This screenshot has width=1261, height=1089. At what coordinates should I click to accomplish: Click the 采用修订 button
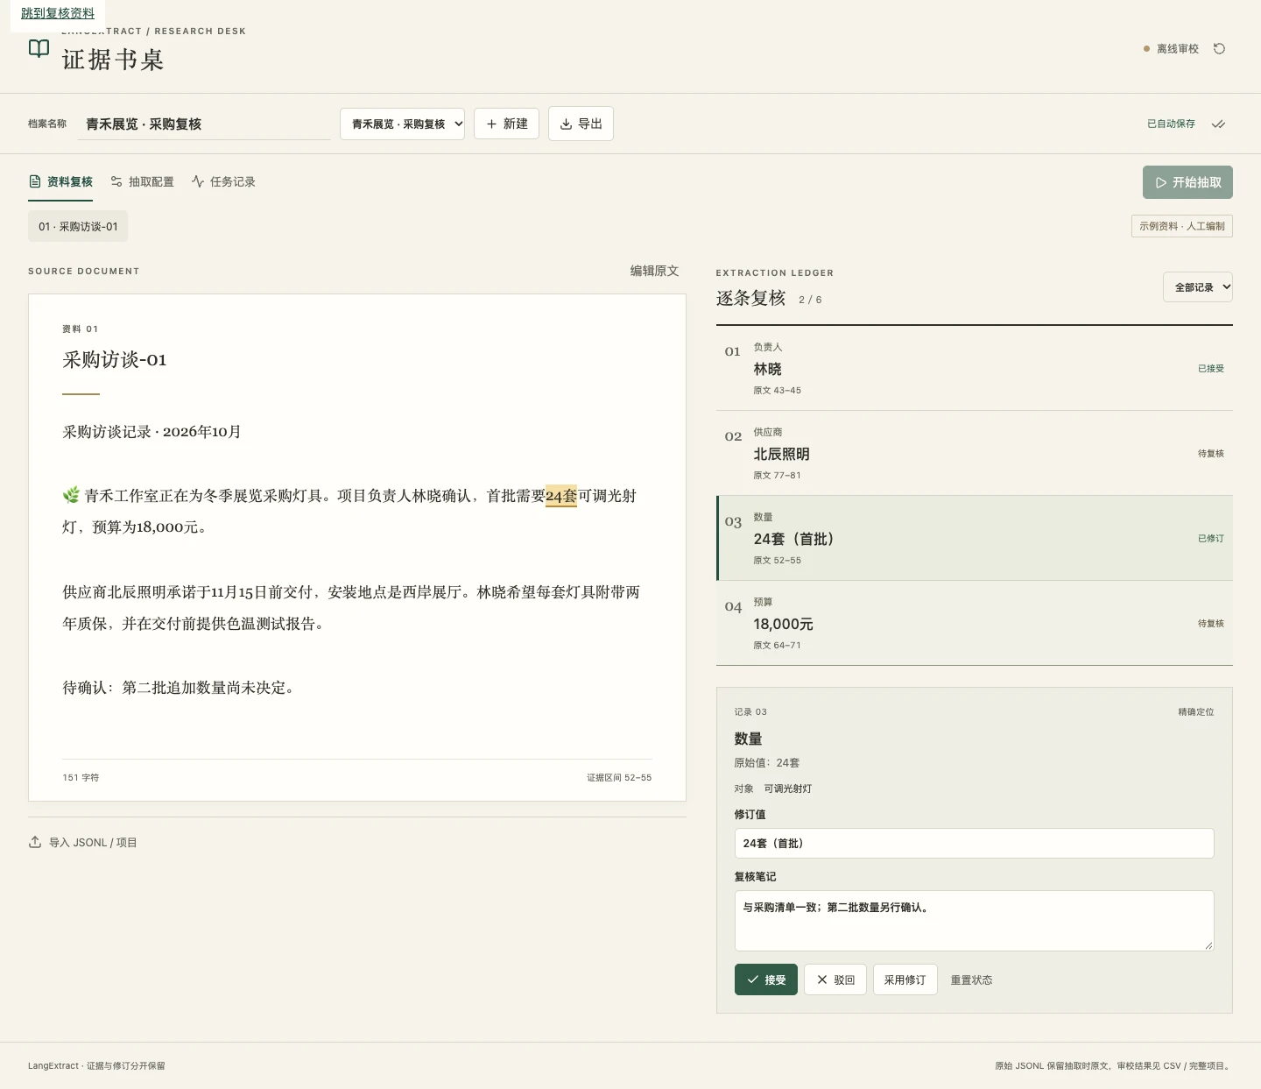point(905,979)
